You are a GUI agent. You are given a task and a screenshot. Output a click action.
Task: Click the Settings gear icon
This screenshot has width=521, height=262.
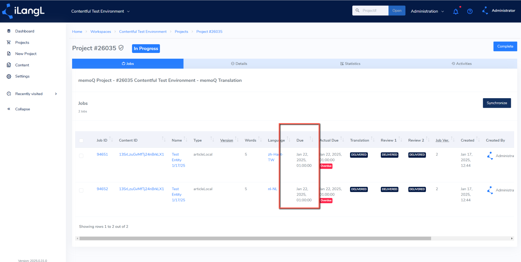click(9, 76)
